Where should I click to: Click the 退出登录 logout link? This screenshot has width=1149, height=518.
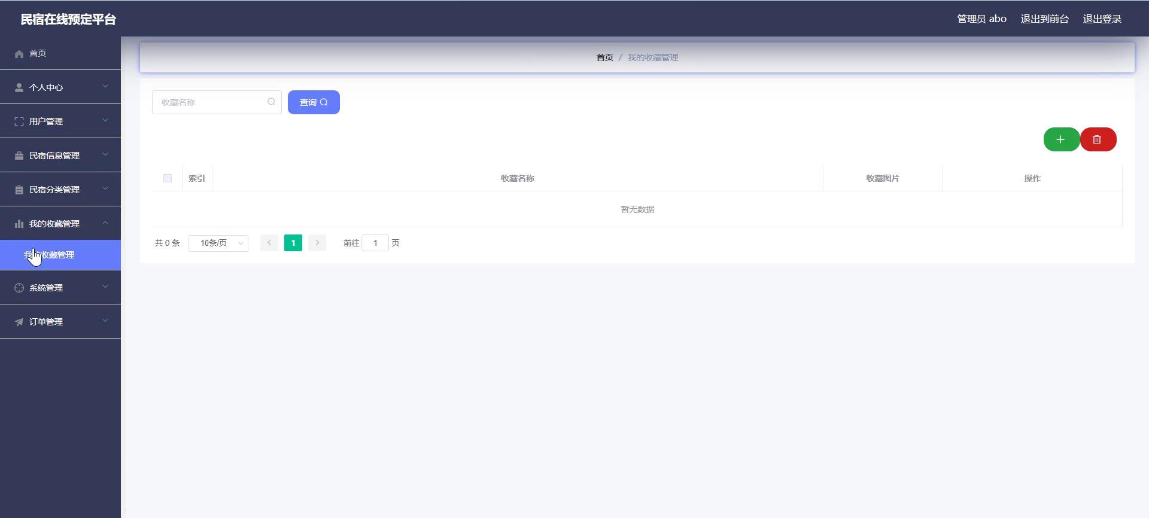1102,19
